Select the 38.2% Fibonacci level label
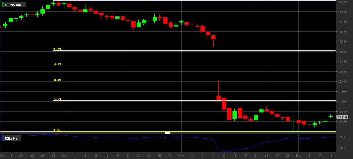This screenshot has width=353, height=159. click(x=57, y=80)
